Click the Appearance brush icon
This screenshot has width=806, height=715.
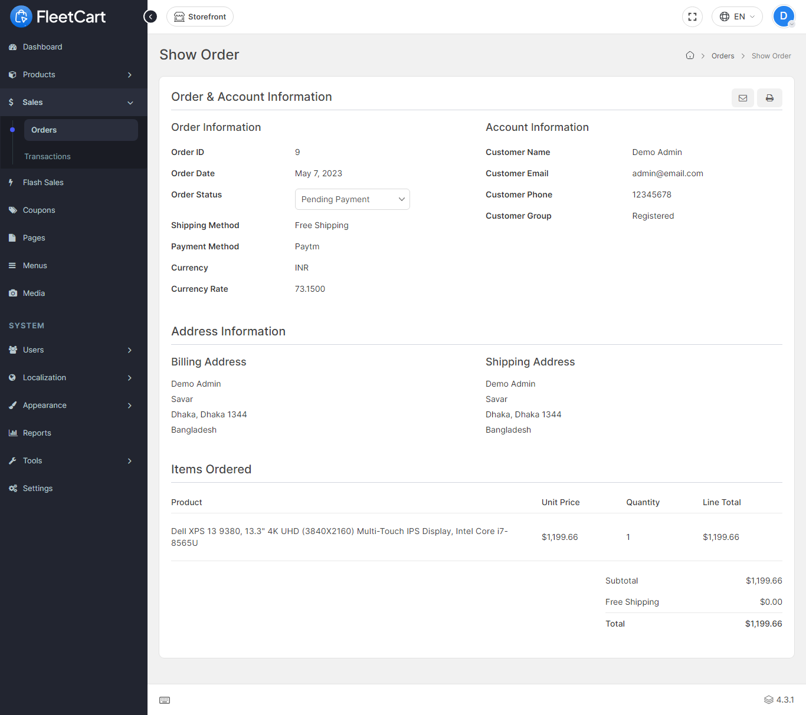(x=12, y=406)
